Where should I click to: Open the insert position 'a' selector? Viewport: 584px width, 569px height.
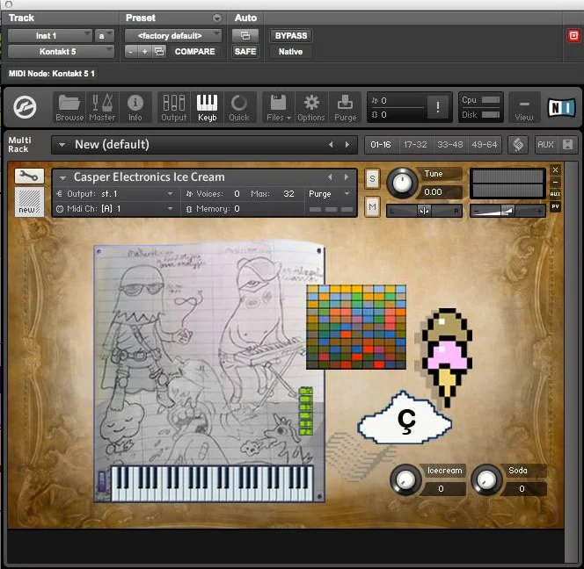tap(105, 36)
